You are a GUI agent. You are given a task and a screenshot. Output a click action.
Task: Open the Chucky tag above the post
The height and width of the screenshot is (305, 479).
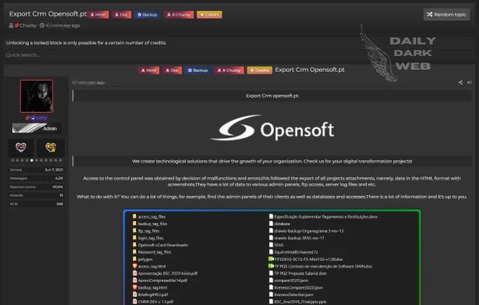point(229,70)
